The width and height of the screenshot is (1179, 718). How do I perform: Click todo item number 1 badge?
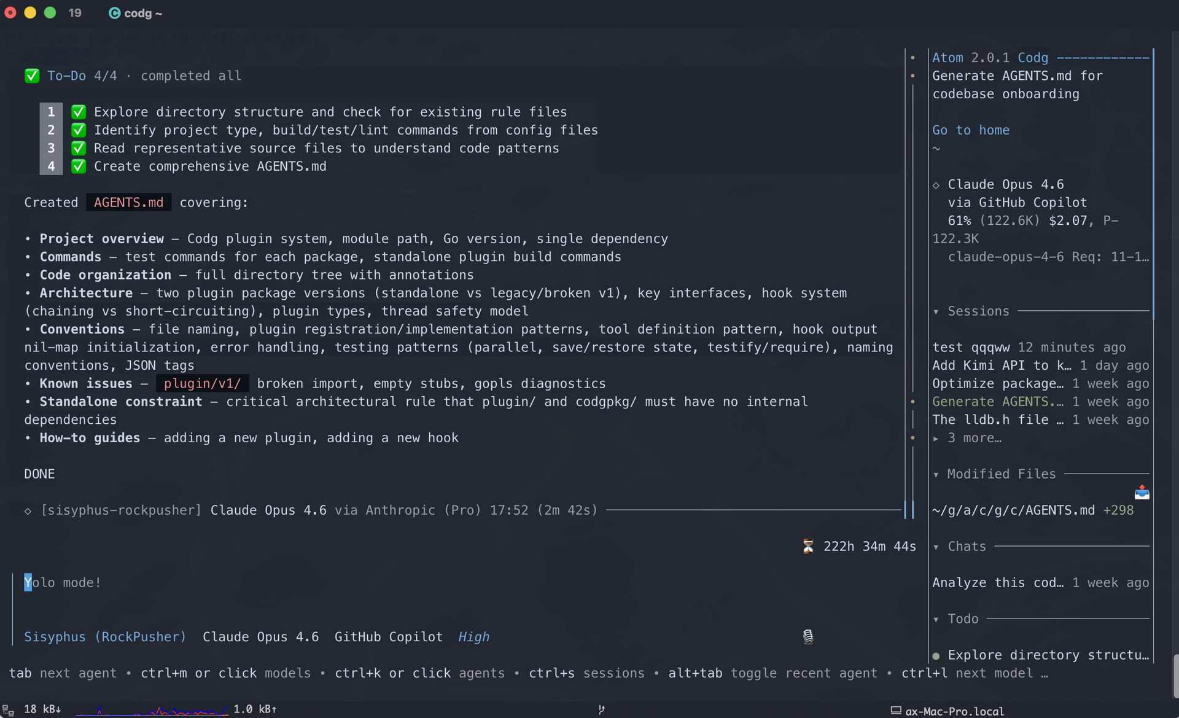coord(51,112)
